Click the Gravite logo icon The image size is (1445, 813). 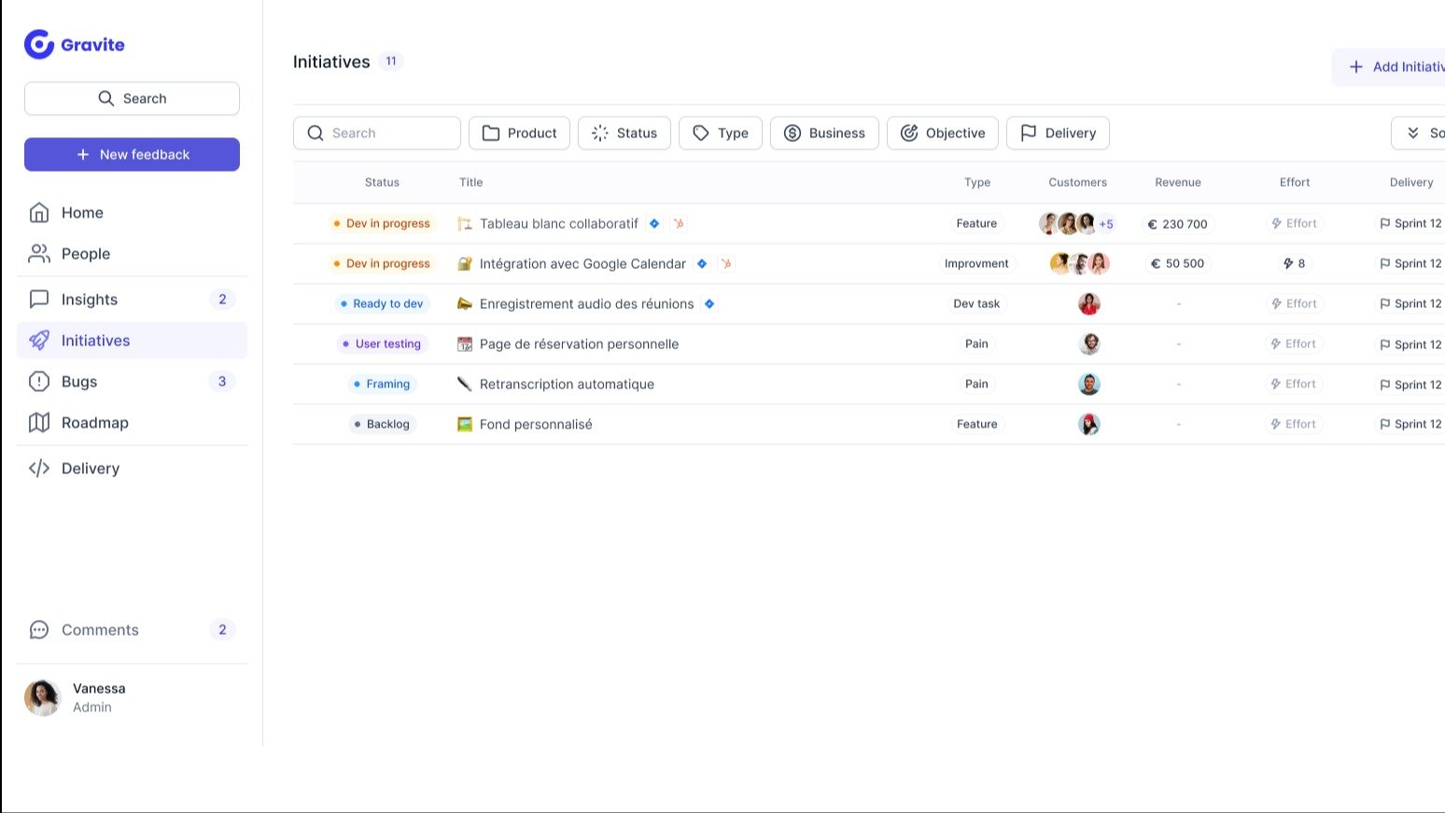[x=39, y=44]
